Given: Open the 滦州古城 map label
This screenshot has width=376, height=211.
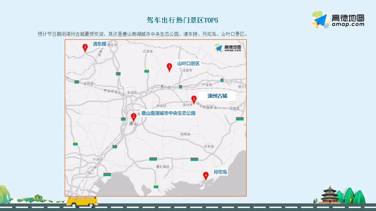Looking at the screenshot, I should click(x=217, y=96).
